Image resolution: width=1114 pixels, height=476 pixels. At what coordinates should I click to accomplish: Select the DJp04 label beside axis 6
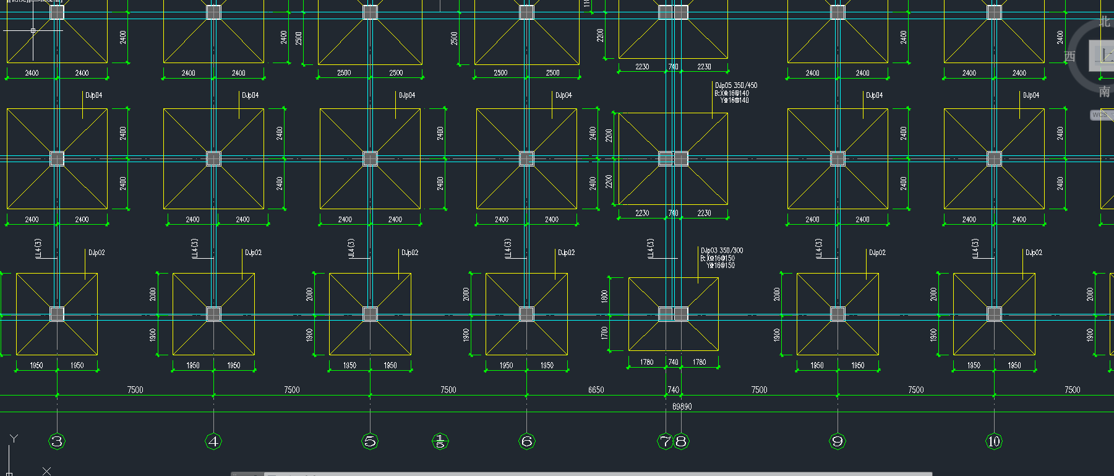click(x=563, y=95)
